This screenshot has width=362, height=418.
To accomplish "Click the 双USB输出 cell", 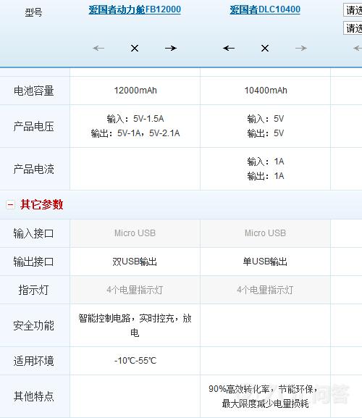I will tap(135, 262).
